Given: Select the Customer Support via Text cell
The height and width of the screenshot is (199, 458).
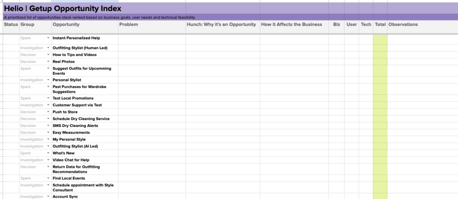Looking at the screenshot, I should pyautogui.click(x=85, y=105).
